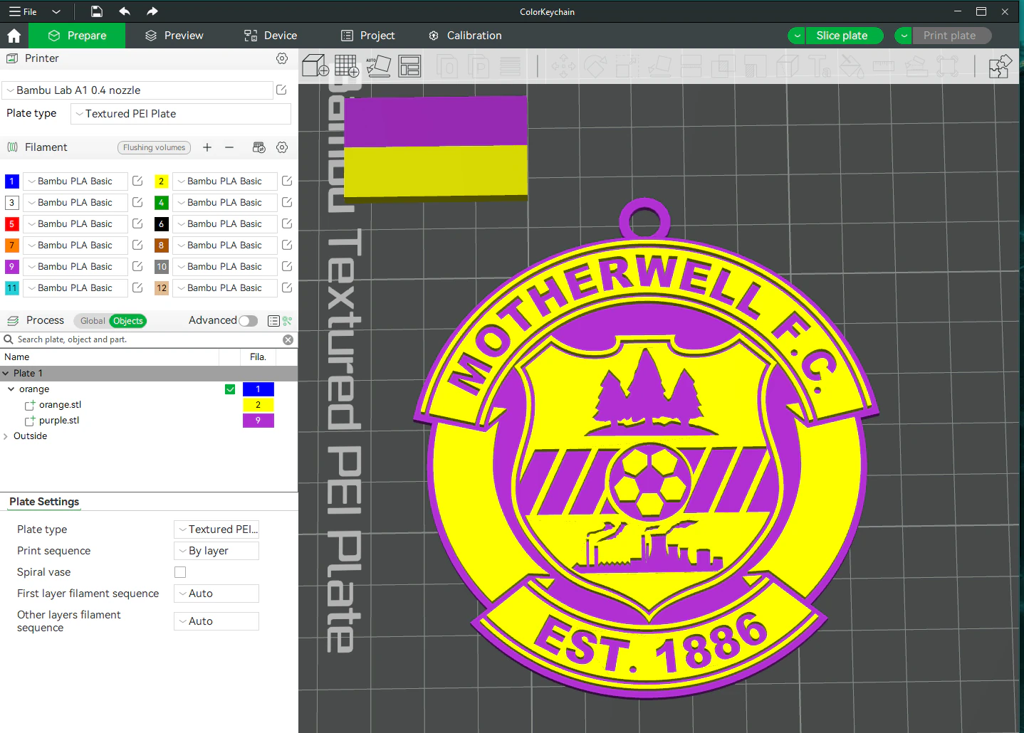Add a filament with plus icon
This screenshot has width=1024, height=733.
tap(207, 147)
